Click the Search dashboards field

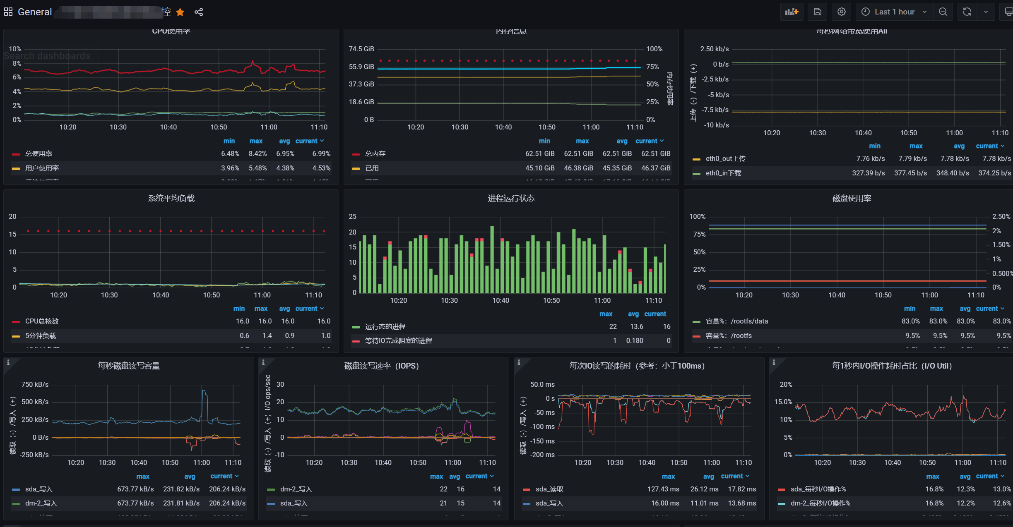pos(47,56)
